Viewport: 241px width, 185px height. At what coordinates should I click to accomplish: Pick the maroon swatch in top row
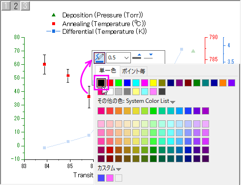tap(188, 83)
